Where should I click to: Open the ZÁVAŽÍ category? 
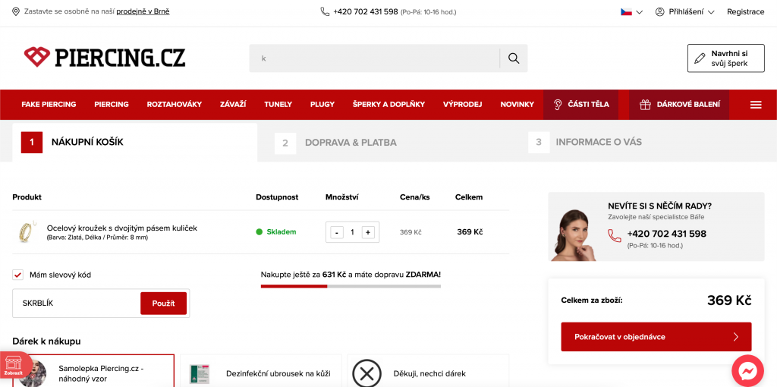(233, 105)
